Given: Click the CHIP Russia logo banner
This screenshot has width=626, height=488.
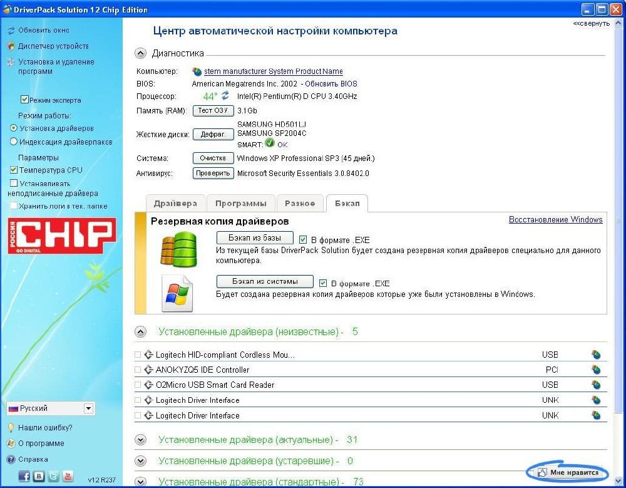Looking at the screenshot, I should [x=62, y=236].
